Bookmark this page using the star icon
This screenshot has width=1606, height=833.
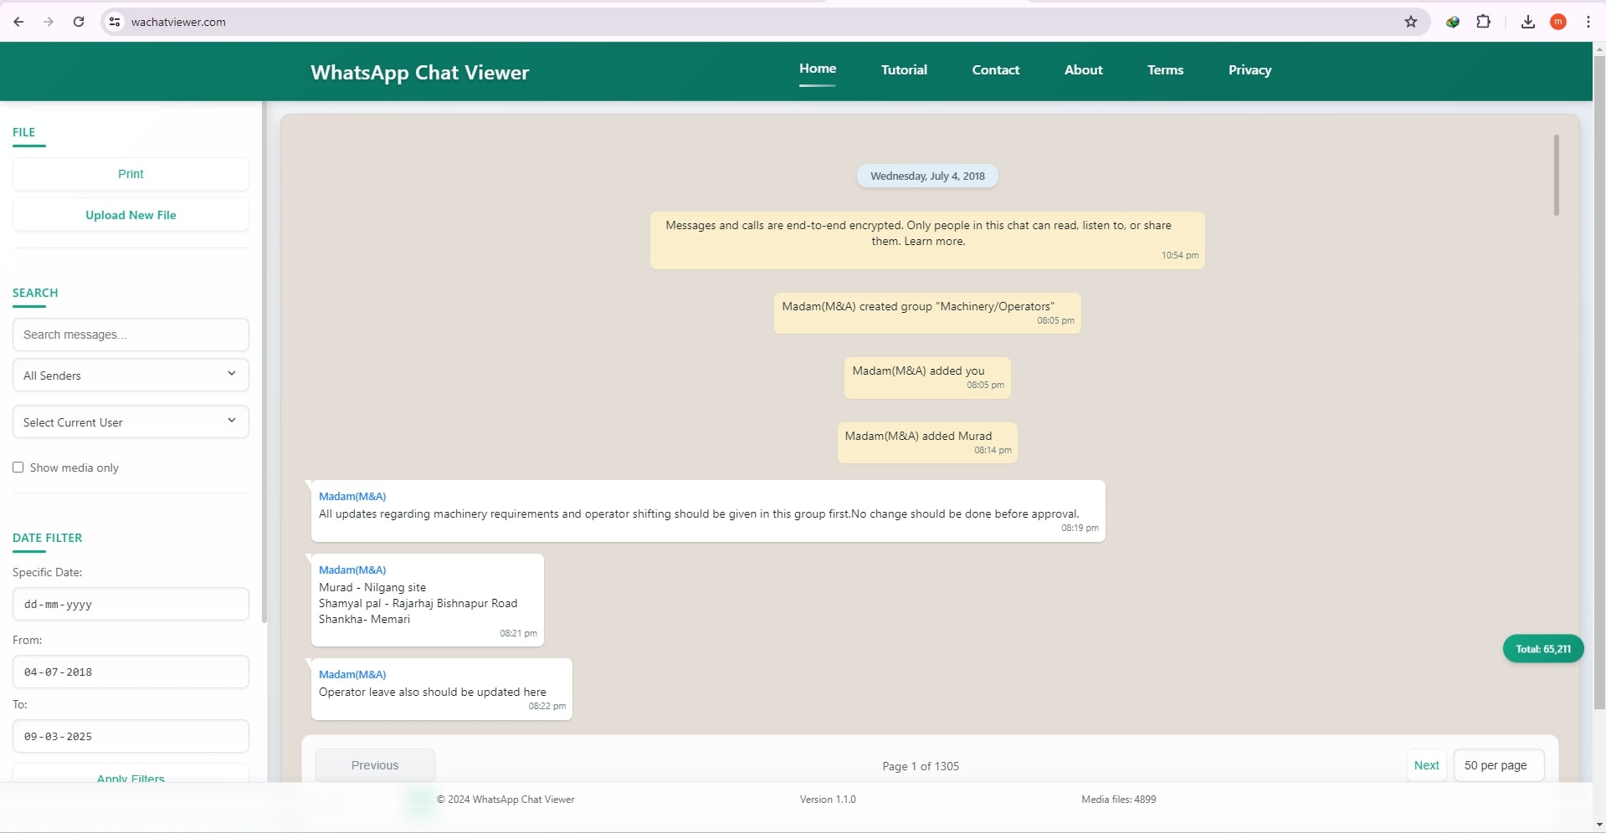tap(1411, 22)
